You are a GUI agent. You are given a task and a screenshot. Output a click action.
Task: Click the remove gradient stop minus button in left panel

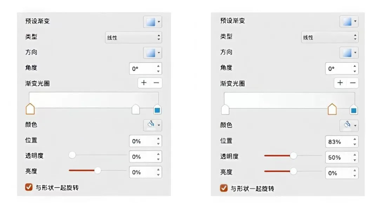pyautogui.click(x=156, y=83)
